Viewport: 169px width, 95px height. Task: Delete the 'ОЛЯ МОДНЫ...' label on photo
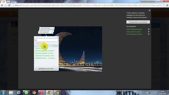52,33
